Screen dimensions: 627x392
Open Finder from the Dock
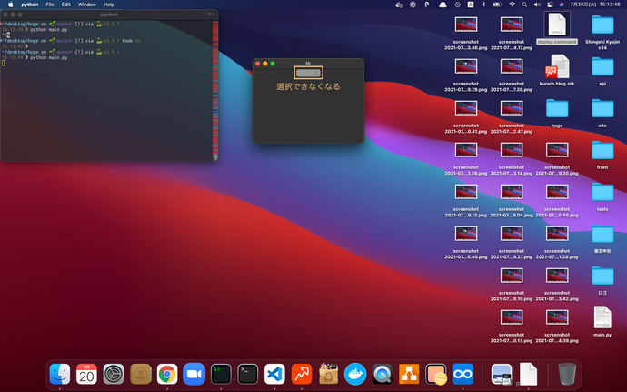(60, 374)
